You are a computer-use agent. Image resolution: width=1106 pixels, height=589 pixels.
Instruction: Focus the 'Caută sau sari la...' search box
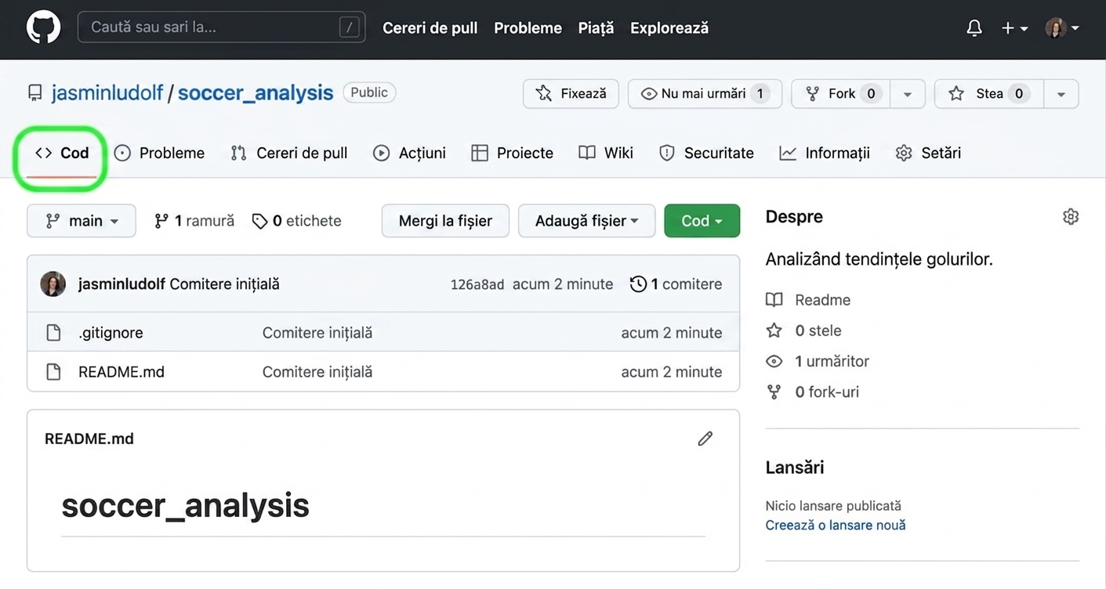[x=221, y=27]
